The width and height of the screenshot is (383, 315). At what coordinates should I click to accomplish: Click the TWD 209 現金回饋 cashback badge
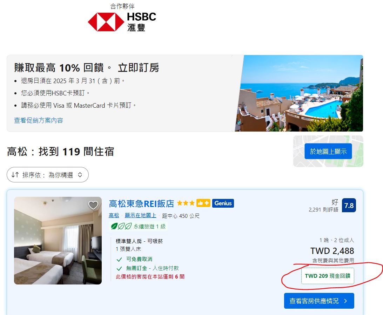pyautogui.click(x=328, y=276)
